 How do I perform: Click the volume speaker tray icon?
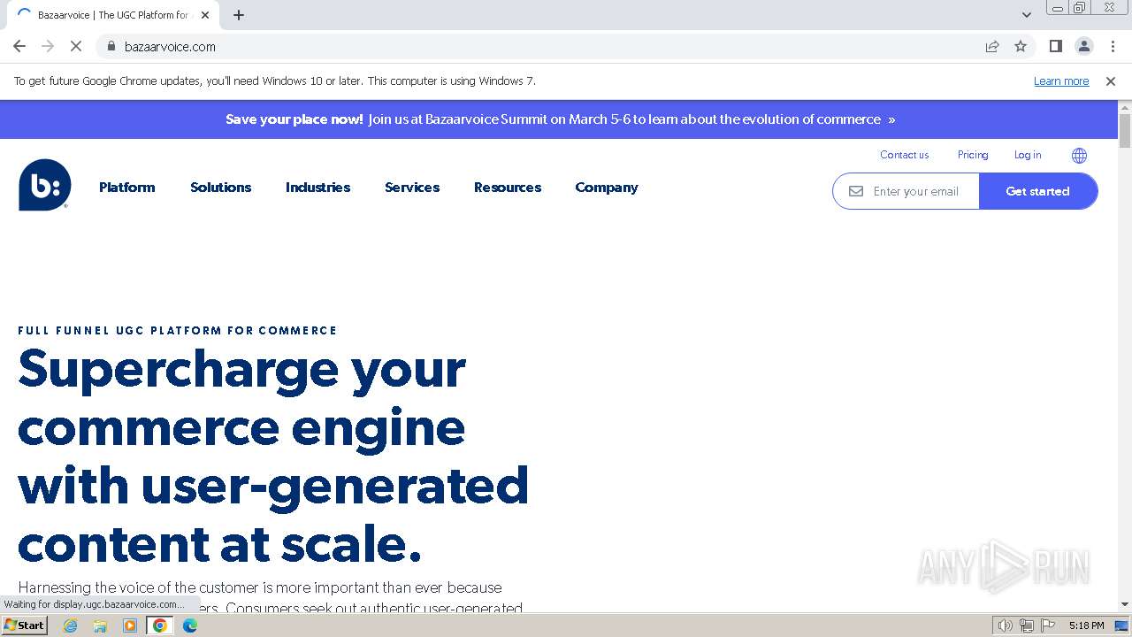1006,625
